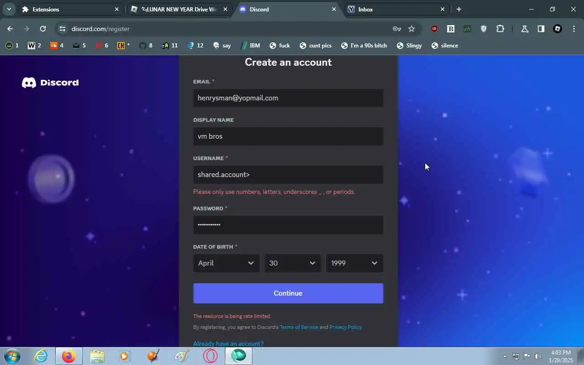The width and height of the screenshot is (584, 365).
Task: Open the saved passwords key icon
Action: [x=397, y=29]
